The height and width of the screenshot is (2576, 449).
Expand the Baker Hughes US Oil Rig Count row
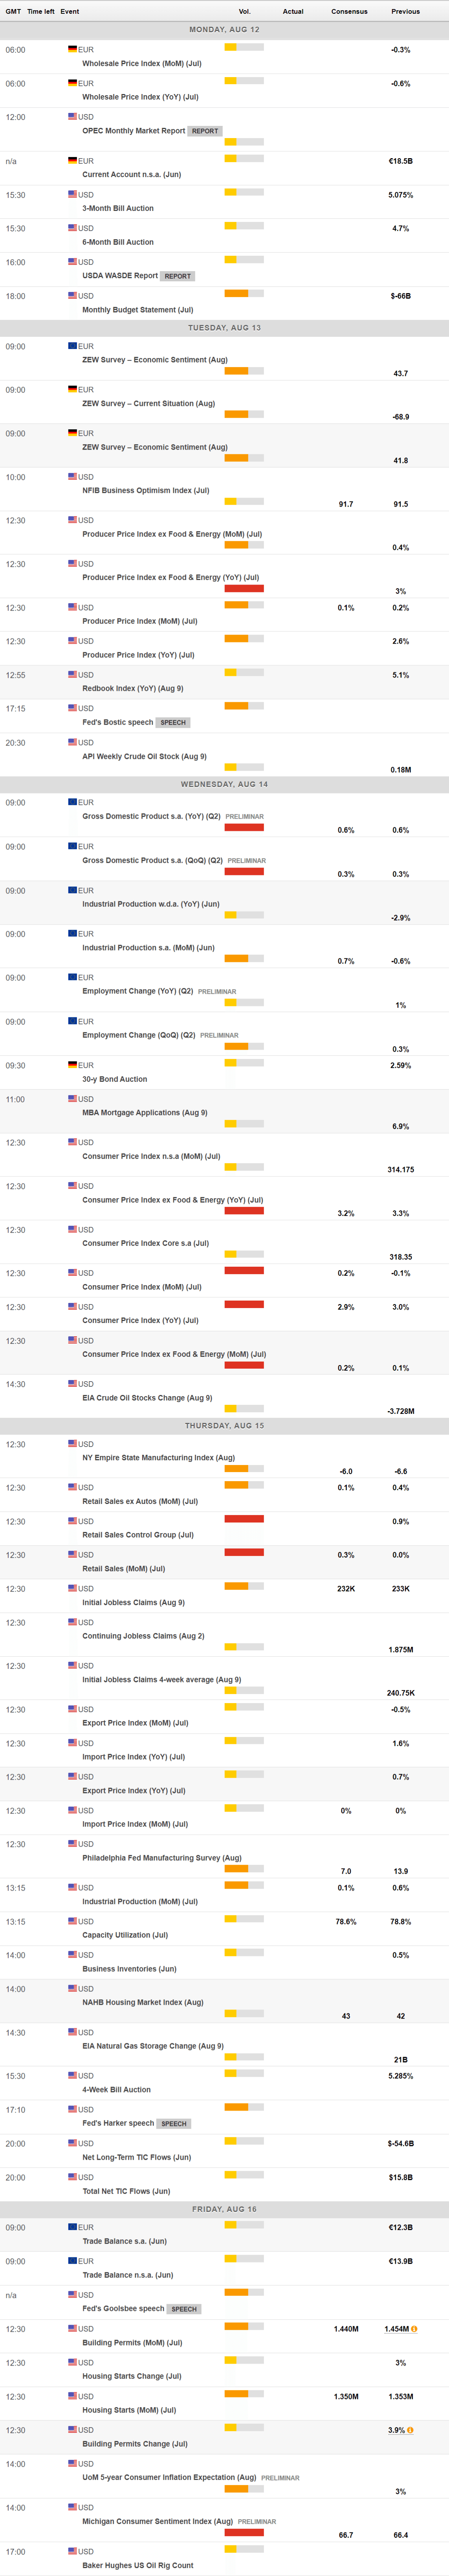tap(138, 2565)
